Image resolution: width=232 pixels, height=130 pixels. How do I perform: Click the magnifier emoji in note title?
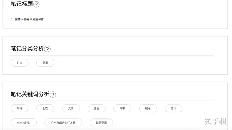pos(31,19)
